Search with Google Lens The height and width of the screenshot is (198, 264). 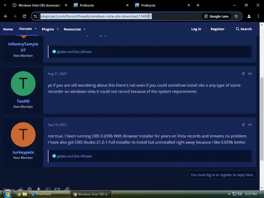(216, 16)
